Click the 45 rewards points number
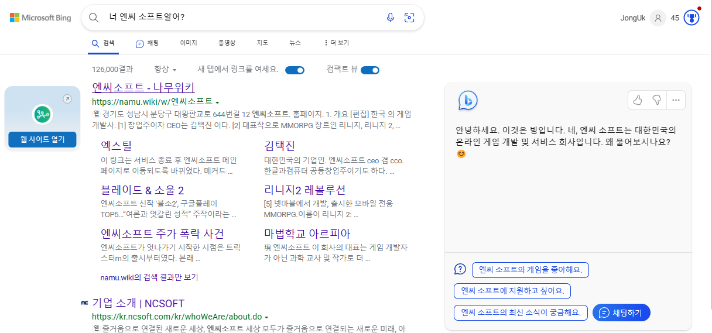The width and height of the screenshot is (712, 333). (x=675, y=18)
